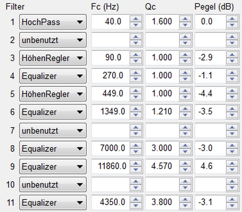Open filter 10 unbenutzt type dropdown
Viewport: 242px width, 212px height.
coord(53,184)
